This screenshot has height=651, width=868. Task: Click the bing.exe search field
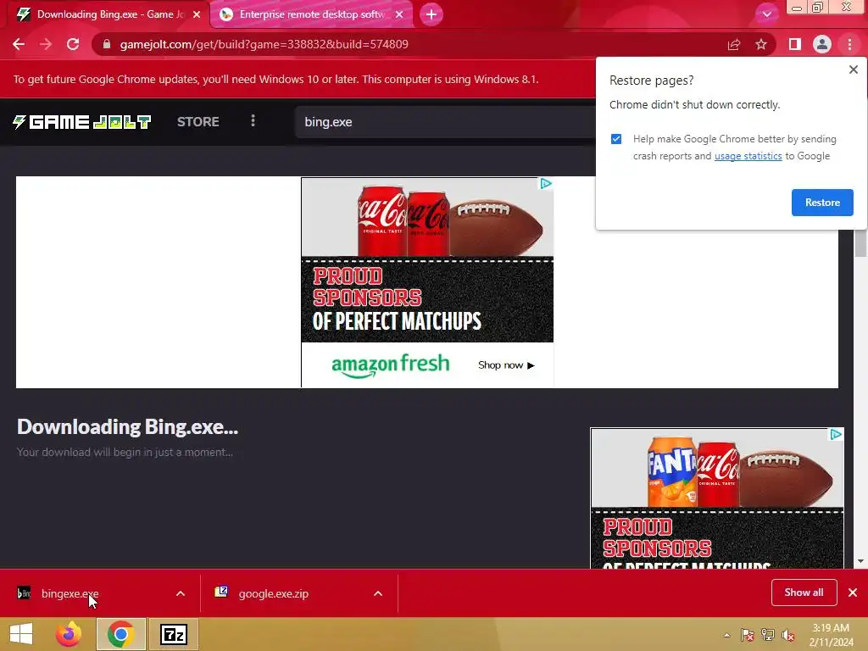point(445,122)
